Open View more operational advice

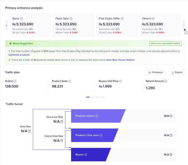165,44
